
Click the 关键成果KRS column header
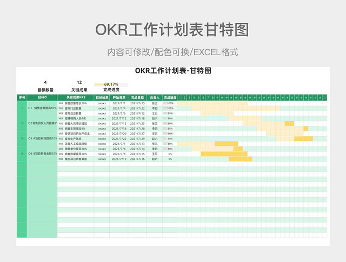coord(76,97)
